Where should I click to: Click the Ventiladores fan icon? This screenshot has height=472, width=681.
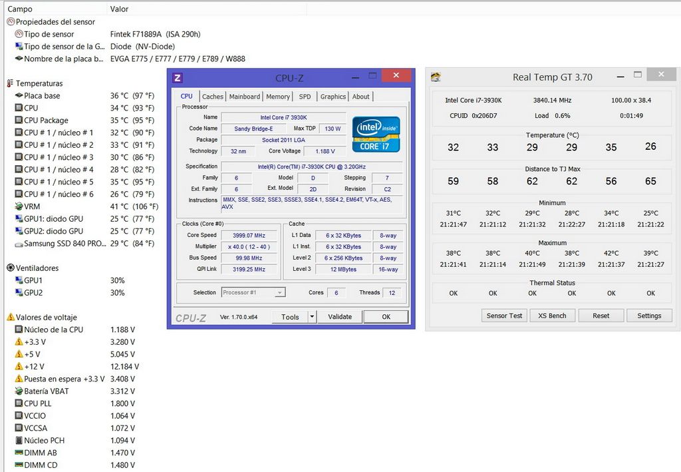click(11, 268)
